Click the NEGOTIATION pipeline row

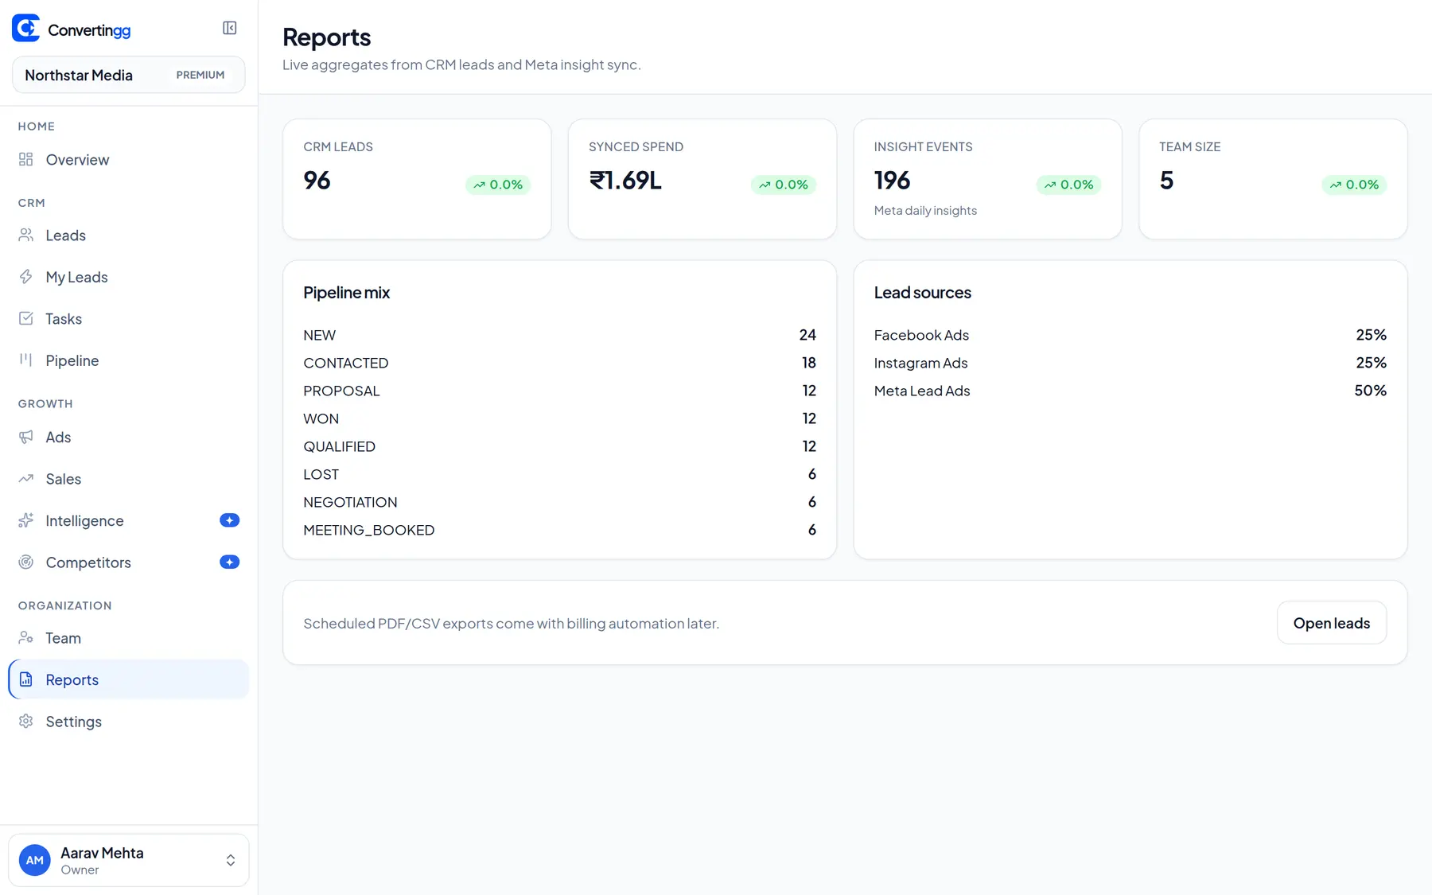559,502
